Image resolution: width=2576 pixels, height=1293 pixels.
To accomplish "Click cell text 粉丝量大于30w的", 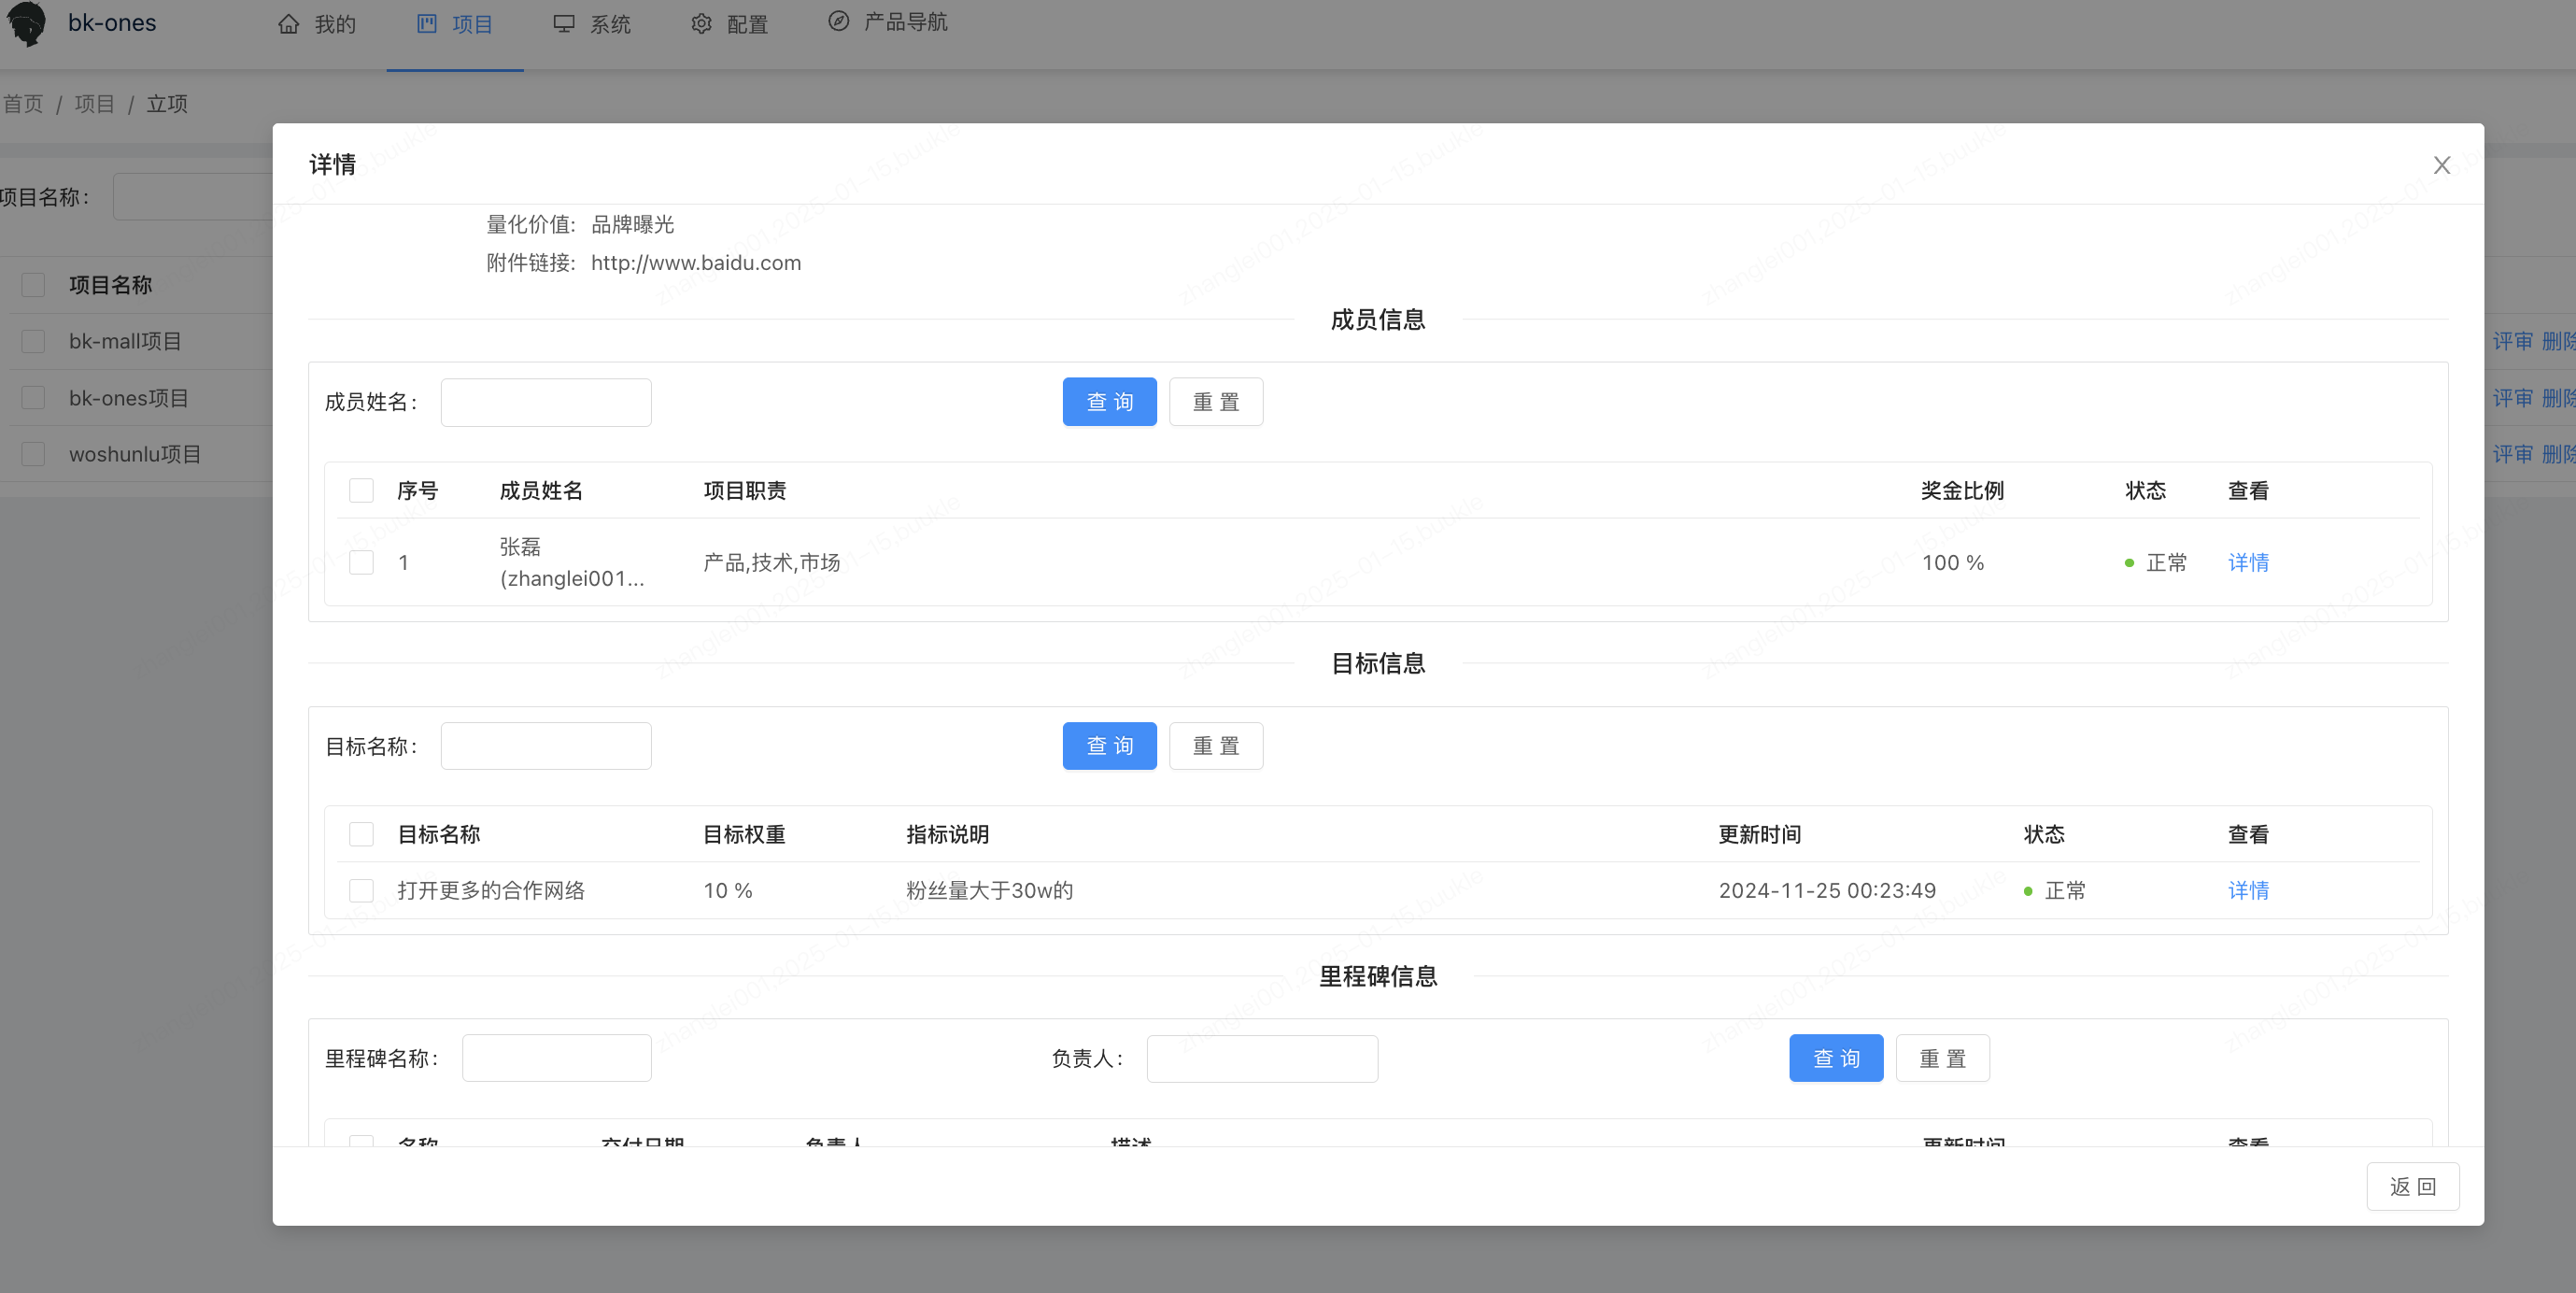I will (x=990, y=891).
